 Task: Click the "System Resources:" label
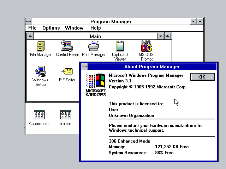[x=128, y=152]
